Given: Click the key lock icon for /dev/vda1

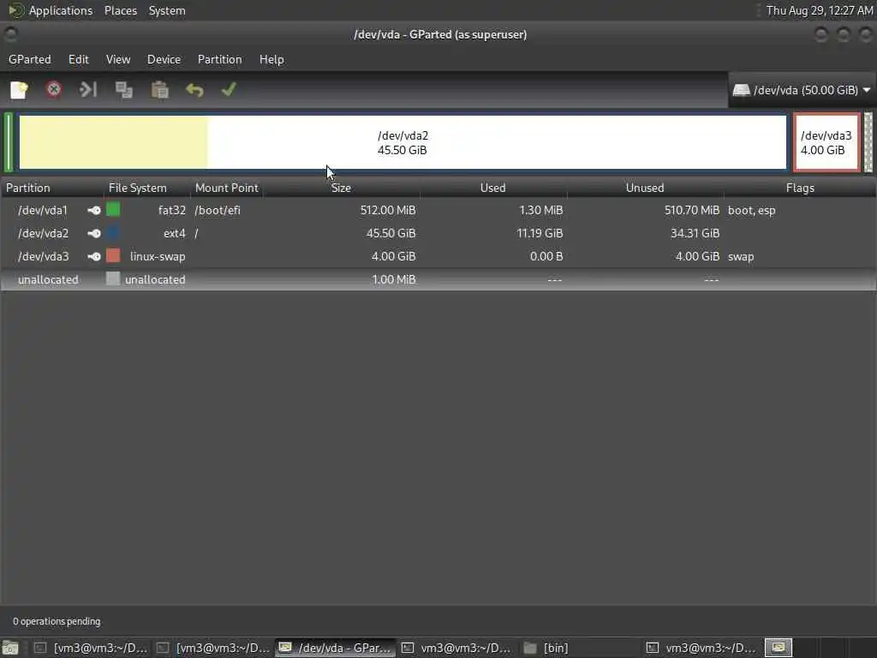Looking at the screenshot, I should (x=94, y=211).
